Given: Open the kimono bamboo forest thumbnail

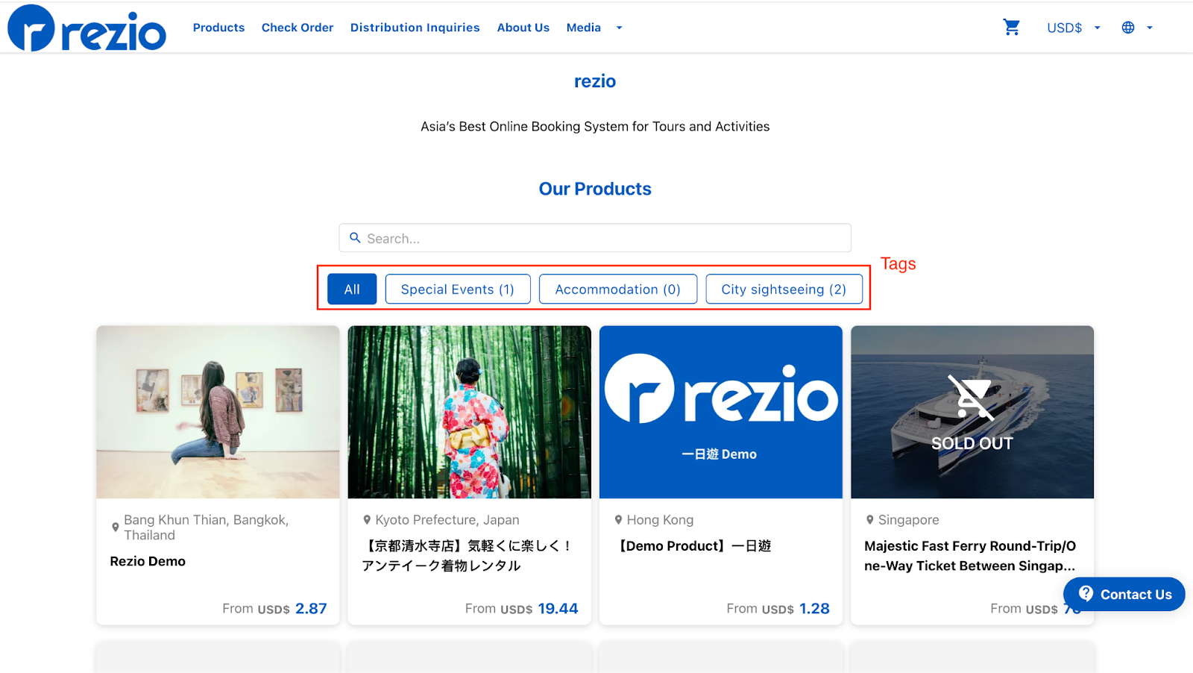Looking at the screenshot, I should coord(469,412).
